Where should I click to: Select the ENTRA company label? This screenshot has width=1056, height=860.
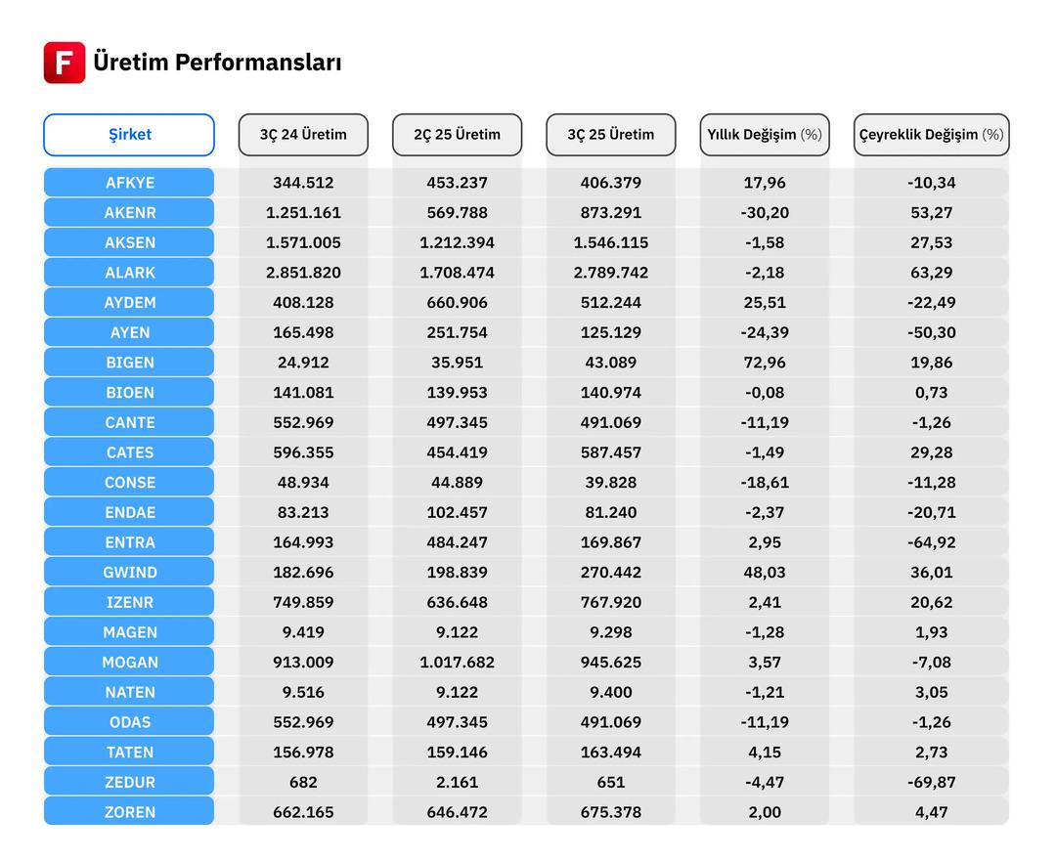129,542
